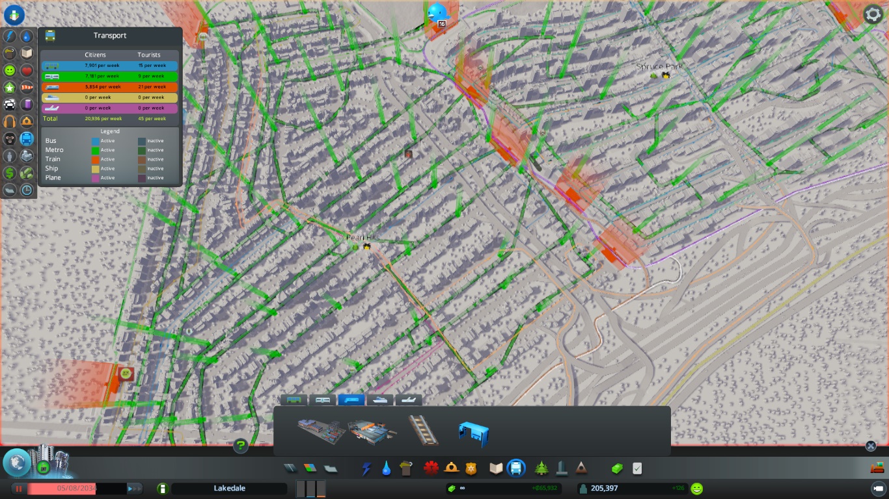The image size is (889, 499).
Task: Click the Lakedale city name field
Action: 229,489
